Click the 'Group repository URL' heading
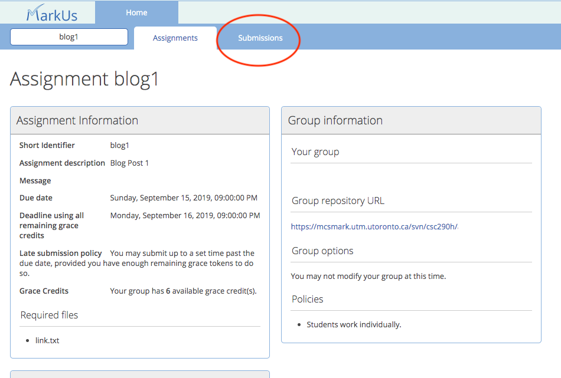The image size is (561, 378). click(338, 200)
